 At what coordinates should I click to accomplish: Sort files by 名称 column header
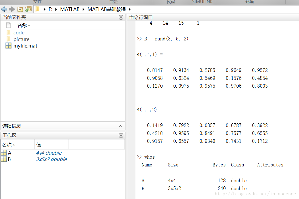22,25
